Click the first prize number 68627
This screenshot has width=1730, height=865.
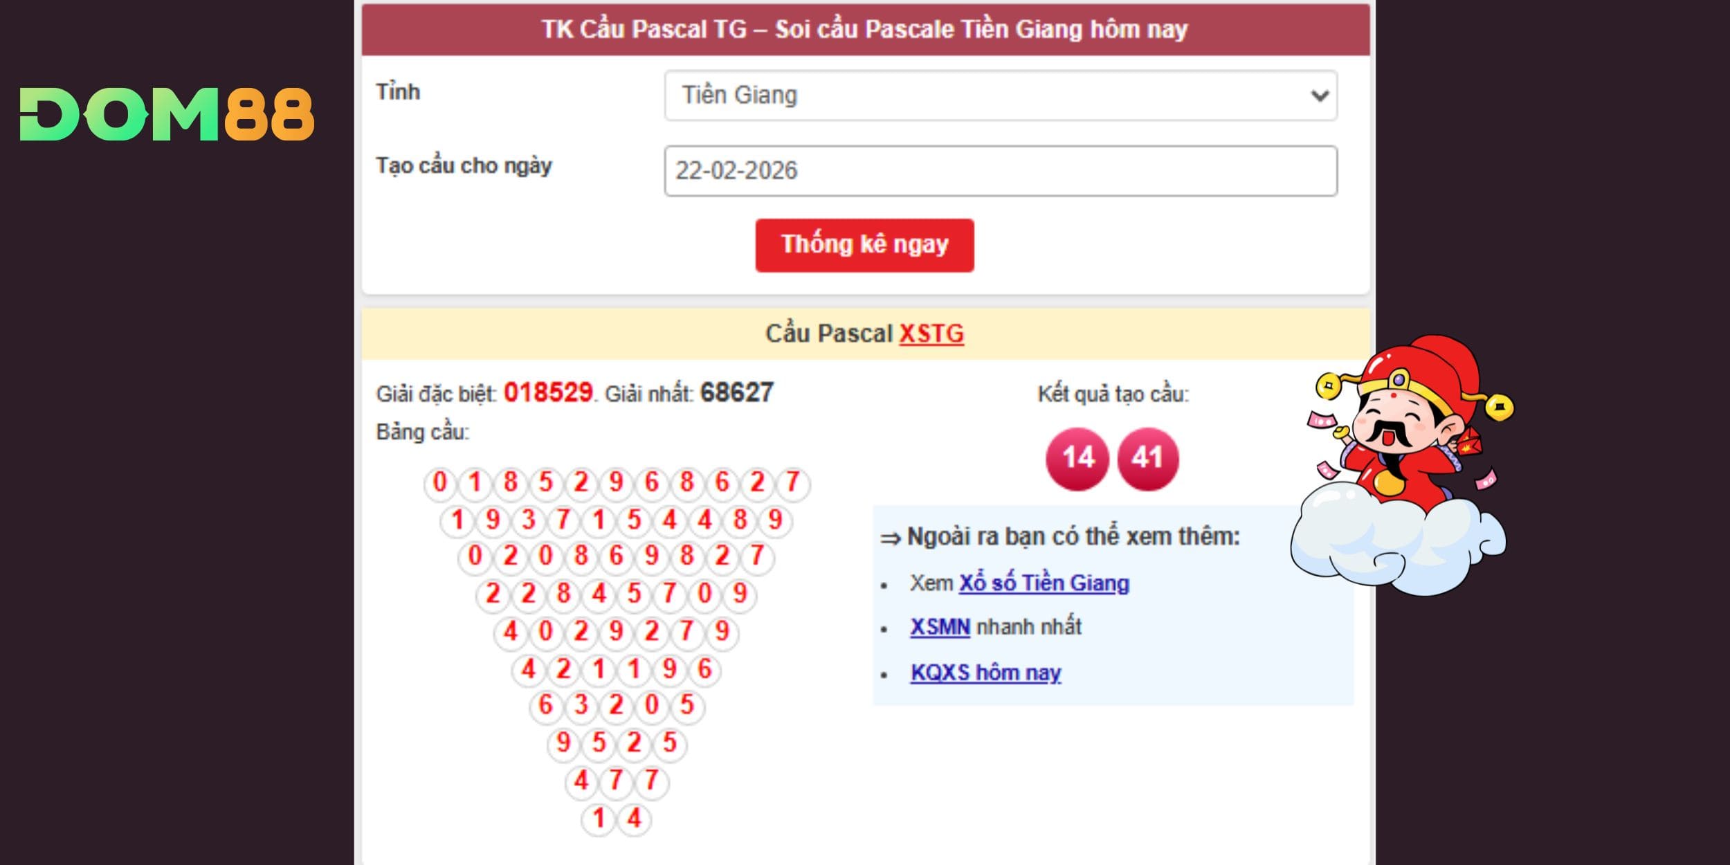pos(736,392)
